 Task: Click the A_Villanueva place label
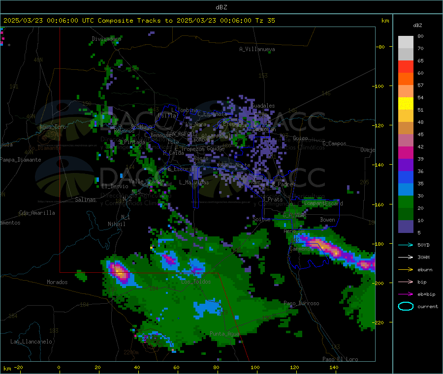[257, 49]
